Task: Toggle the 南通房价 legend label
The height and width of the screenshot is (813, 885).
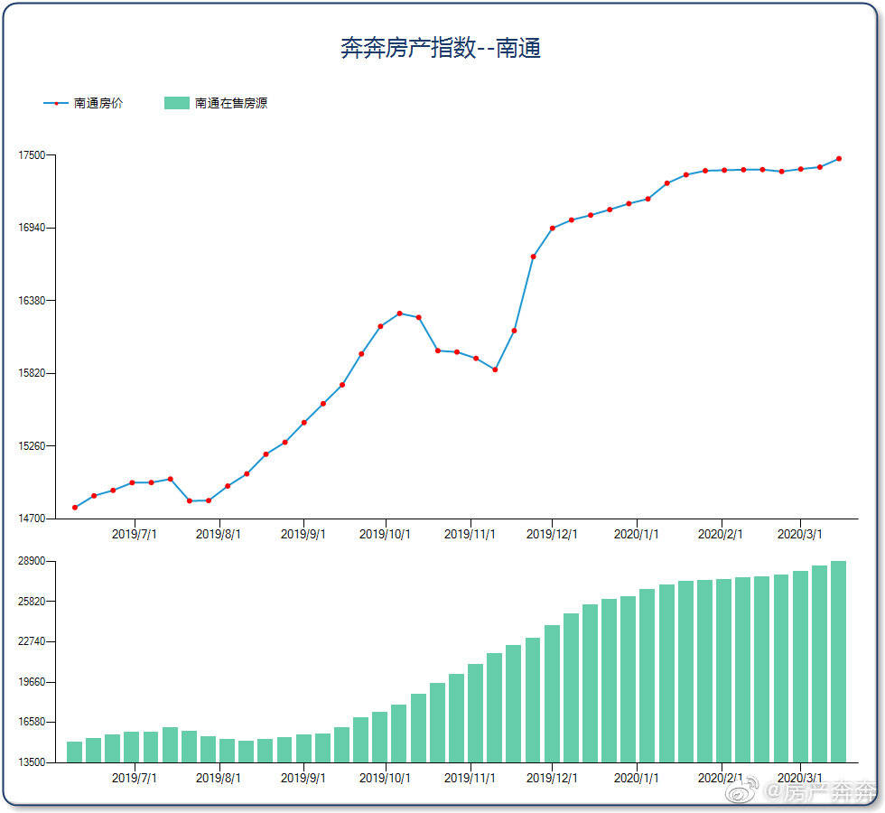Action: point(98,104)
